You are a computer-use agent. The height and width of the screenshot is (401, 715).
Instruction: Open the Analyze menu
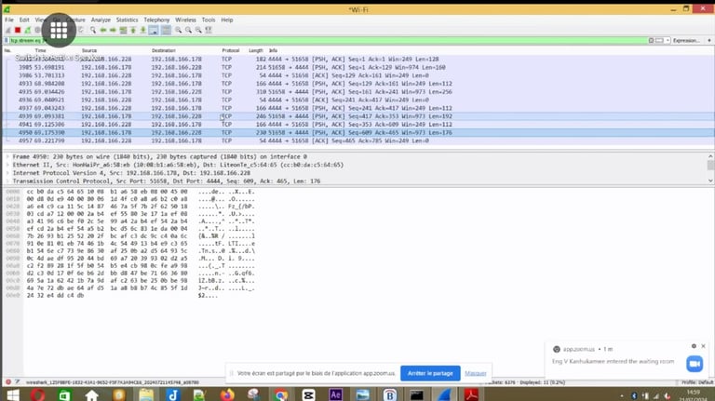click(101, 20)
